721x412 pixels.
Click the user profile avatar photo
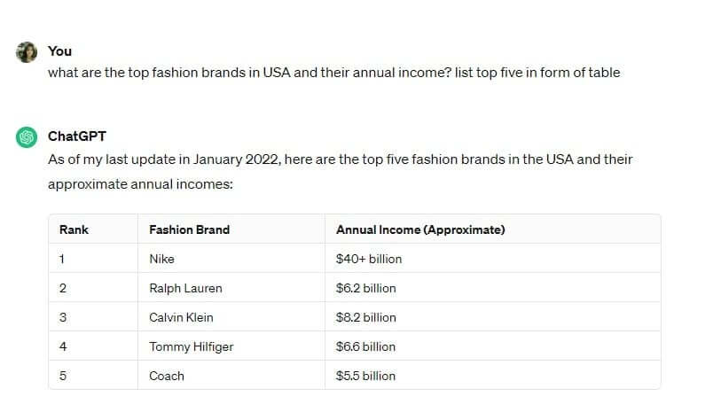pos(27,52)
